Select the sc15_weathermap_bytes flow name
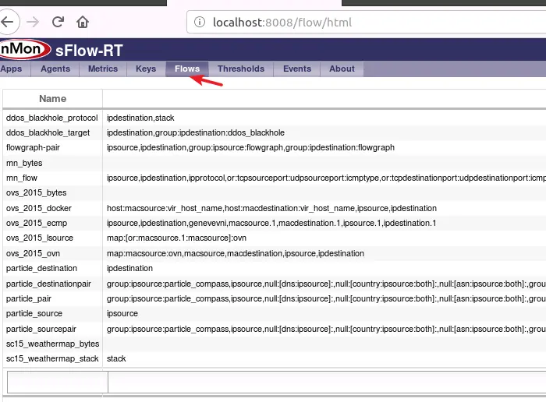Image resolution: width=546 pixels, height=402 pixels. [52, 344]
